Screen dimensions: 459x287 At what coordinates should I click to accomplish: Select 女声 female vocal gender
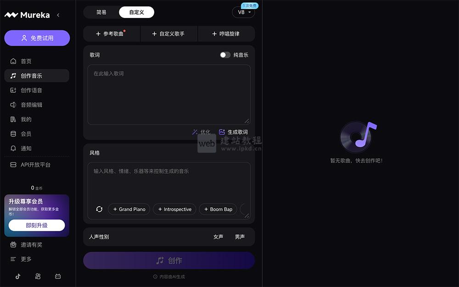(218, 236)
